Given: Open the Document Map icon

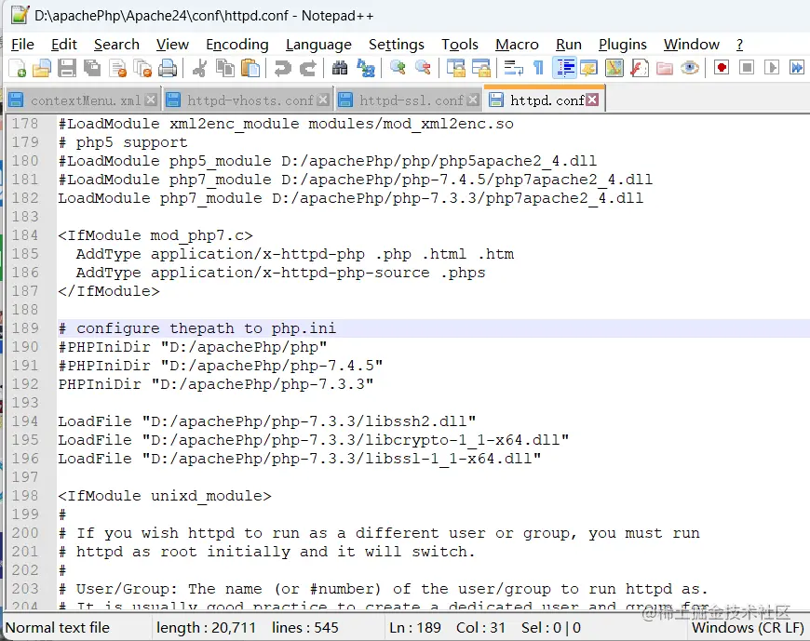Looking at the screenshot, I should point(614,68).
